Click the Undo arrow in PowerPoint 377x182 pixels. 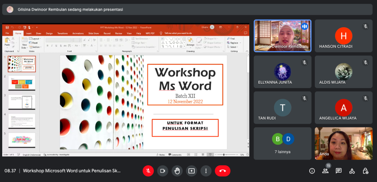pos(12,27)
